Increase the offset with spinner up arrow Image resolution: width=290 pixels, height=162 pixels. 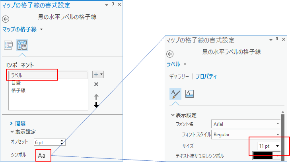click(x=62, y=141)
